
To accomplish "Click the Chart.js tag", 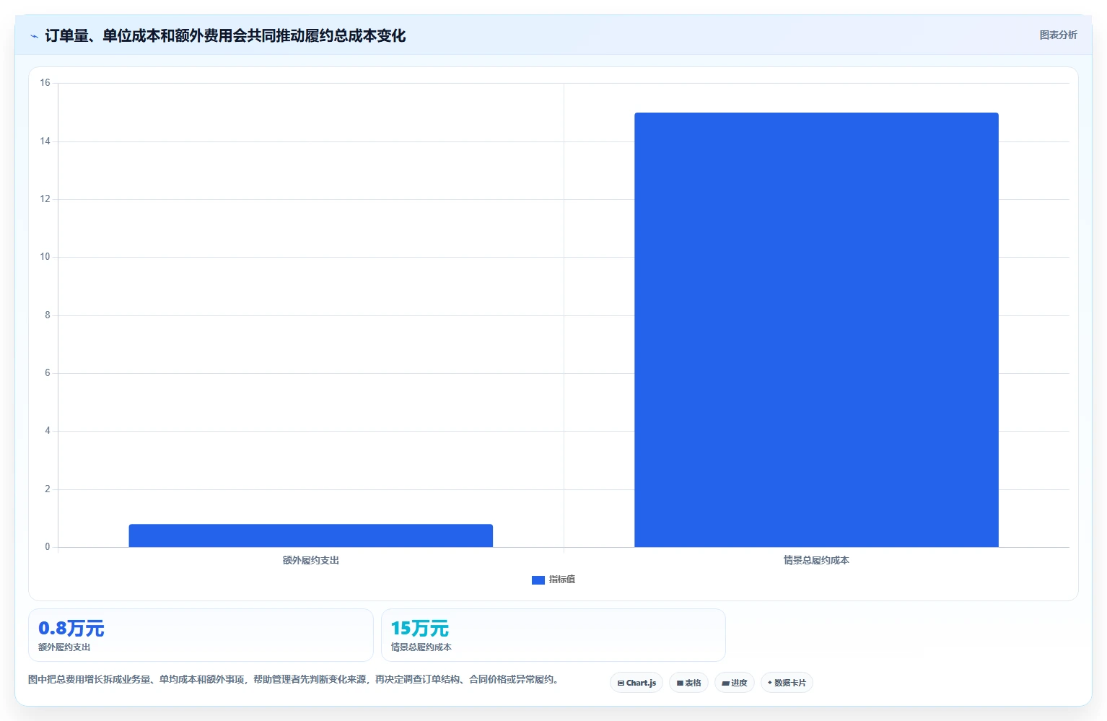I will coord(636,683).
